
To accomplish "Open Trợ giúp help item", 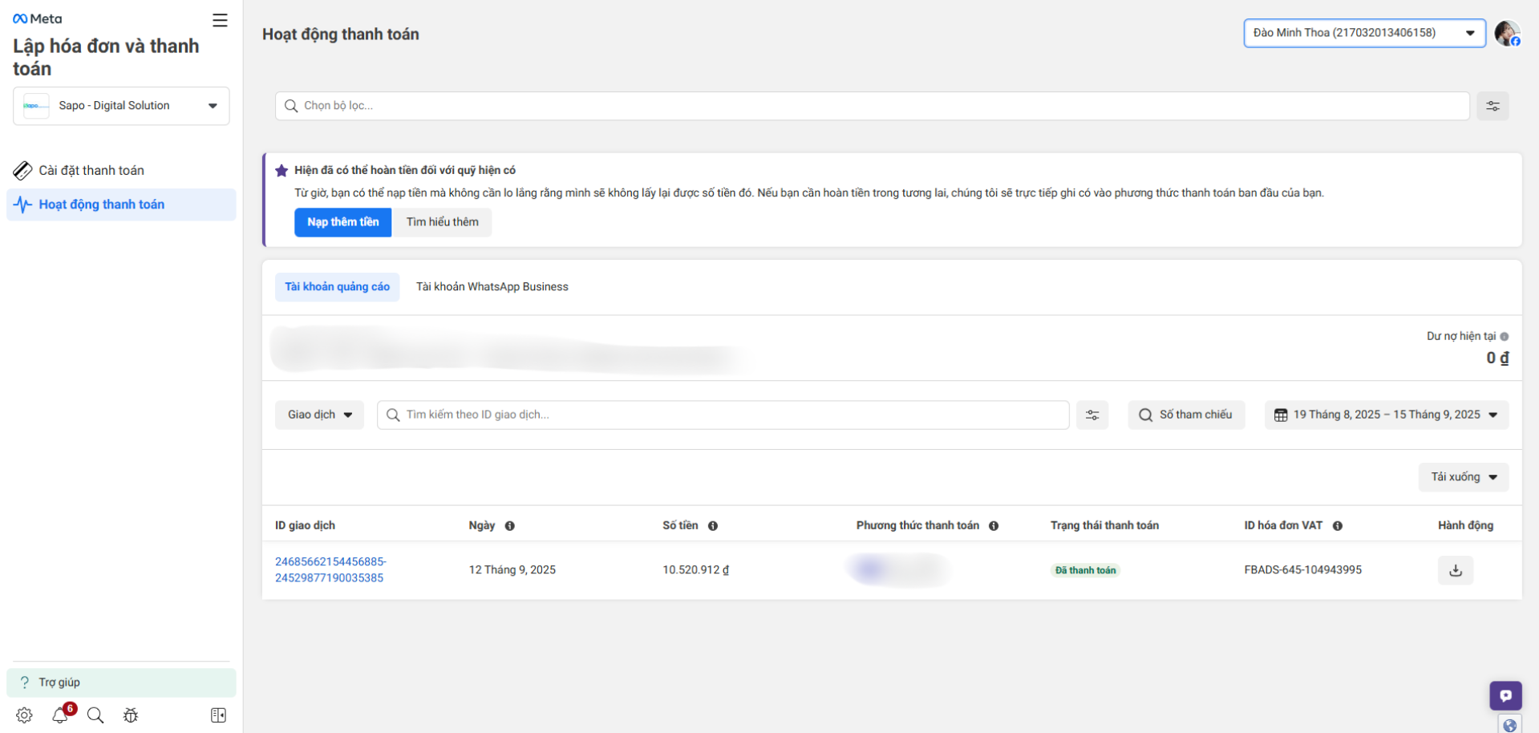I will (121, 682).
